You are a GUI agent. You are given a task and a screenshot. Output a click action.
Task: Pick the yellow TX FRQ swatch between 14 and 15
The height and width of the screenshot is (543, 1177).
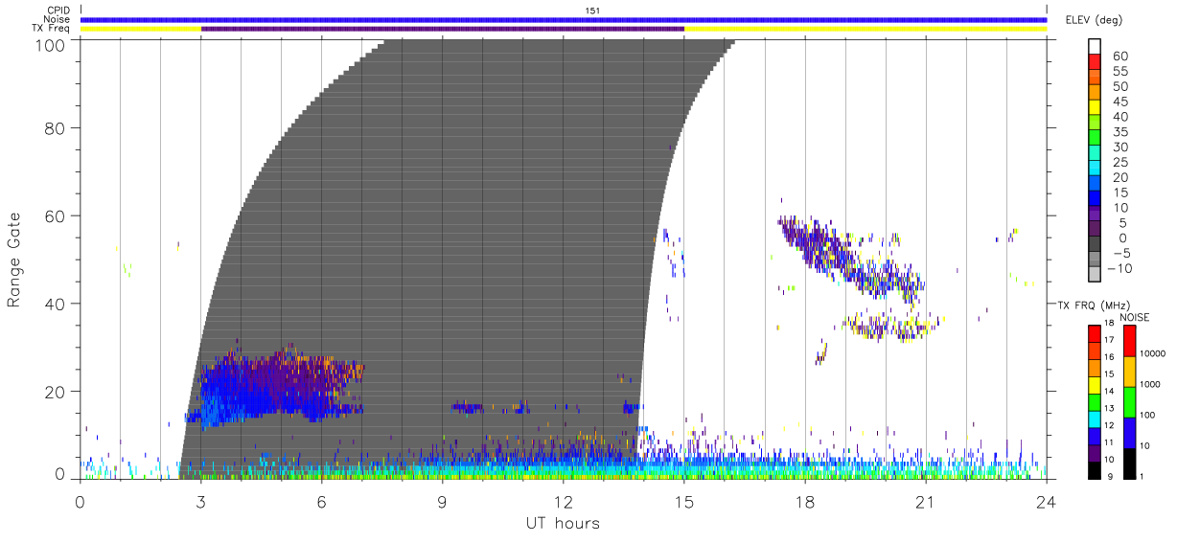point(1095,384)
